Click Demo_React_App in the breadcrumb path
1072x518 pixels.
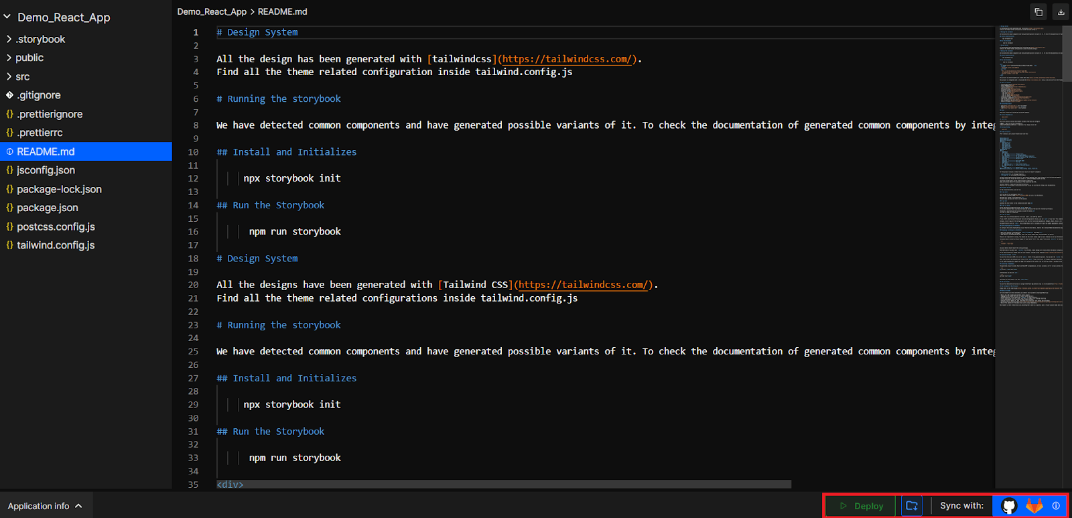pos(212,11)
